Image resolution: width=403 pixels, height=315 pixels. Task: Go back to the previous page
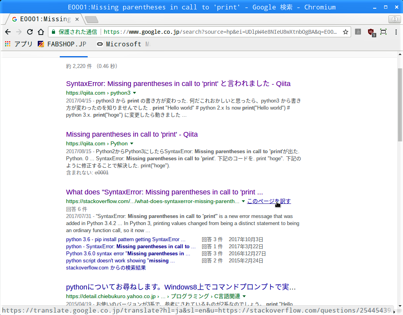pos(8,32)
